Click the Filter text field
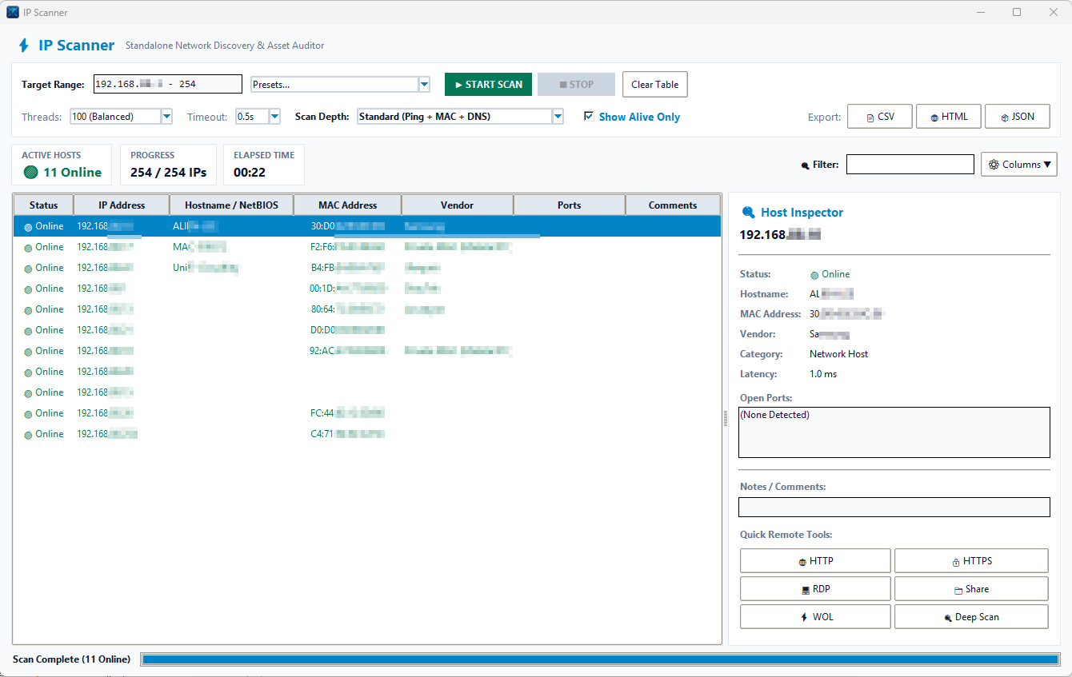 click(x=910, y=165)
